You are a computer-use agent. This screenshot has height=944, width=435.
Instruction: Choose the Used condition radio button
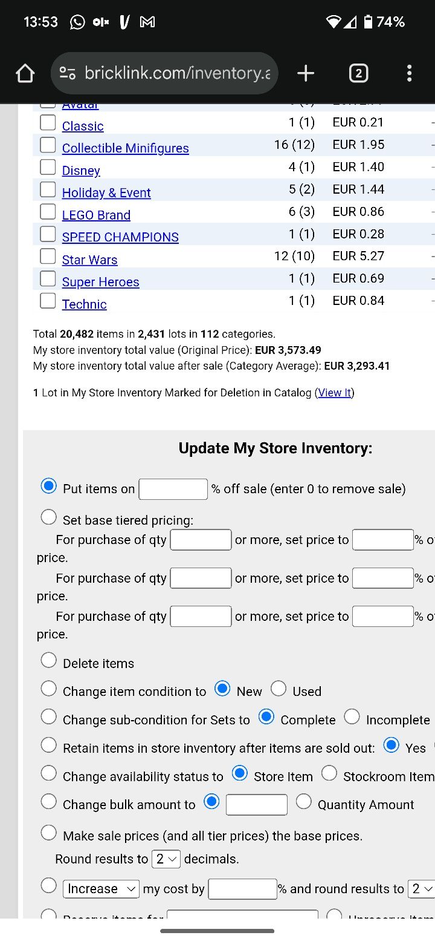click(279, 689)
